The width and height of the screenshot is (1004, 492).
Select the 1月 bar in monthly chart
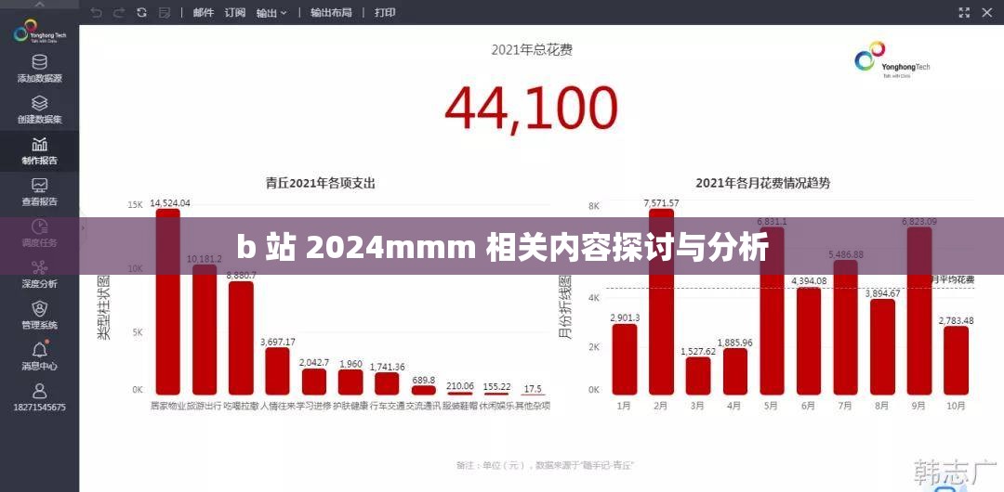click(625, 359)
